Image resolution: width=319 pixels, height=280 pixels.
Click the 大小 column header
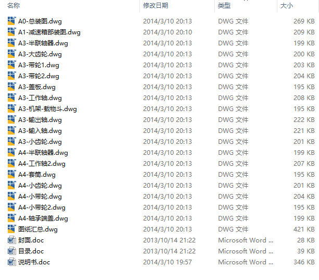pyautogui.click(x=287, y=6)
